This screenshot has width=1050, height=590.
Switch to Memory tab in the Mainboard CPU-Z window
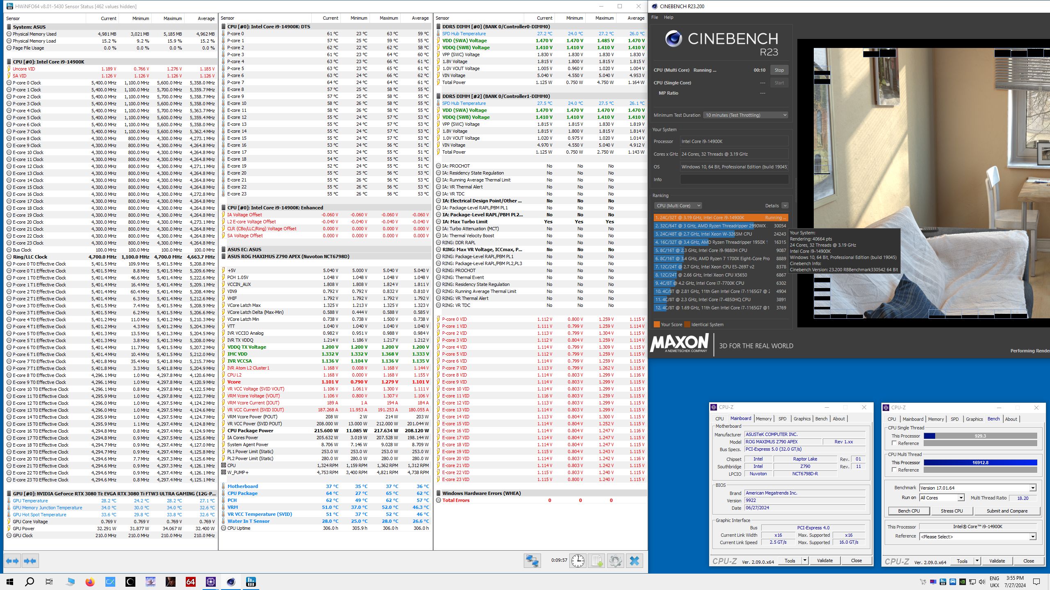click(764, 419)
